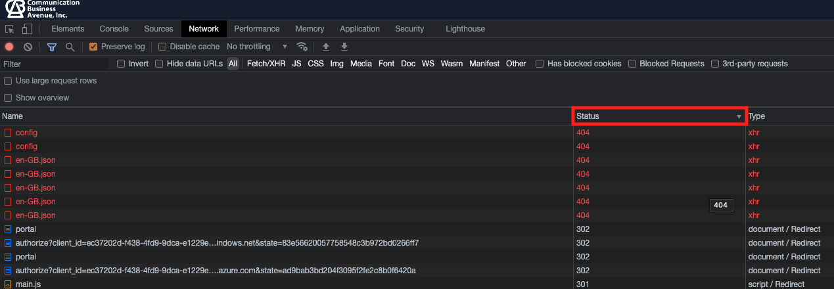Filter requests by Fetch/XHR
834x289 pixels.
tap(266, 64)
